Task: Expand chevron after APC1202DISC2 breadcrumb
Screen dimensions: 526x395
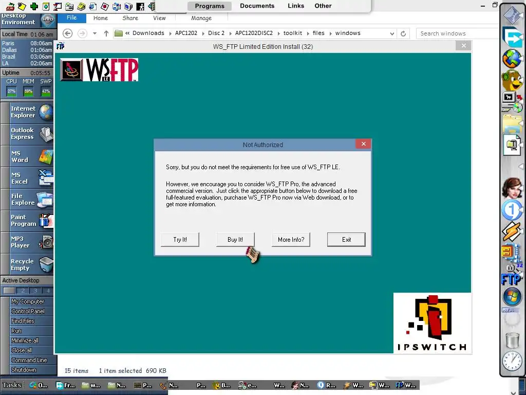Action: coord(278,33)
